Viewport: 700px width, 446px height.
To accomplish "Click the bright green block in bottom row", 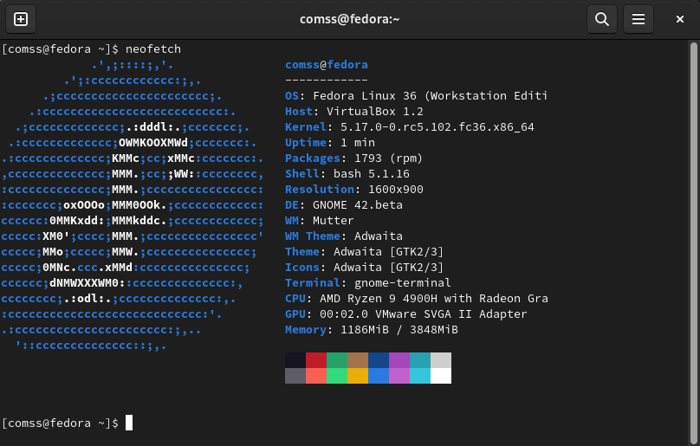I will point(337,376).
